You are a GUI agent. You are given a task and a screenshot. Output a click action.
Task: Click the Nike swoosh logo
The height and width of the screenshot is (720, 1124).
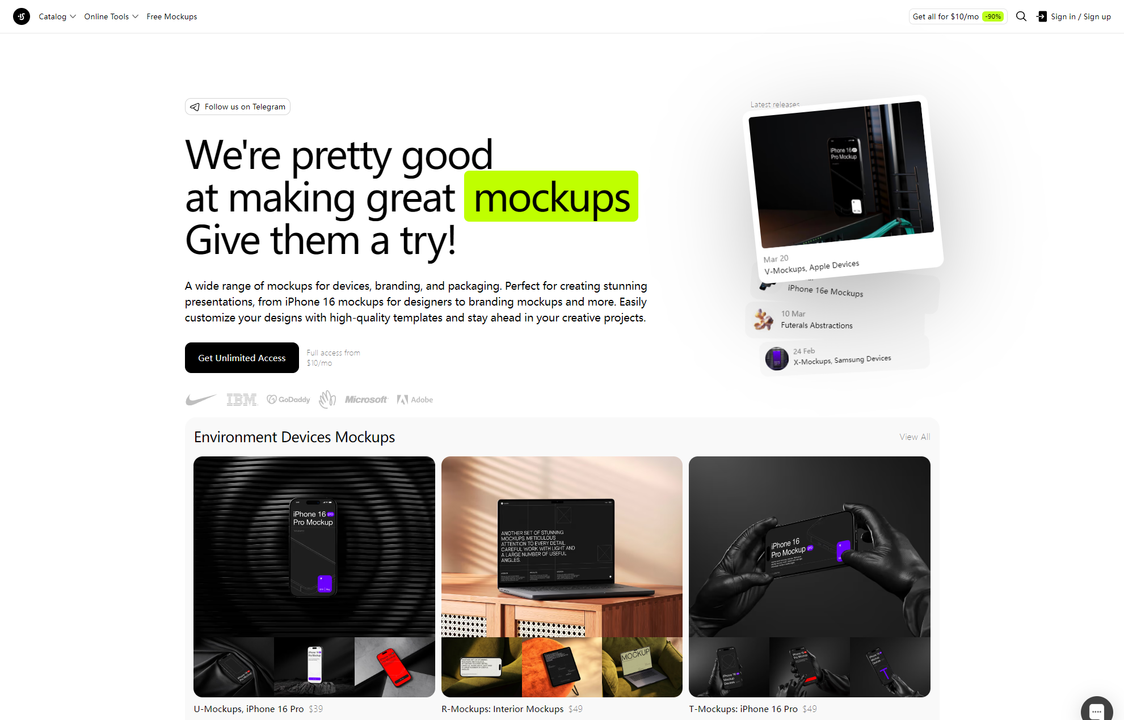(x=201, y=400)
